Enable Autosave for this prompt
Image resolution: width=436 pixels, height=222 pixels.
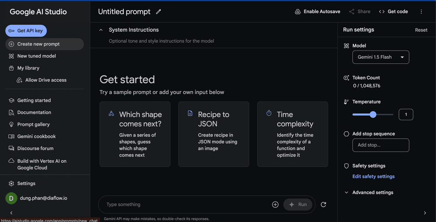(x=317, y=12)
